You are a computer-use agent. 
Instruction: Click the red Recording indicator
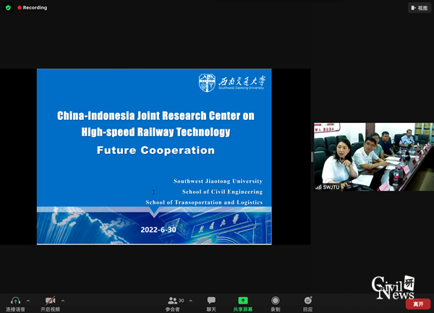coord(33,8)
